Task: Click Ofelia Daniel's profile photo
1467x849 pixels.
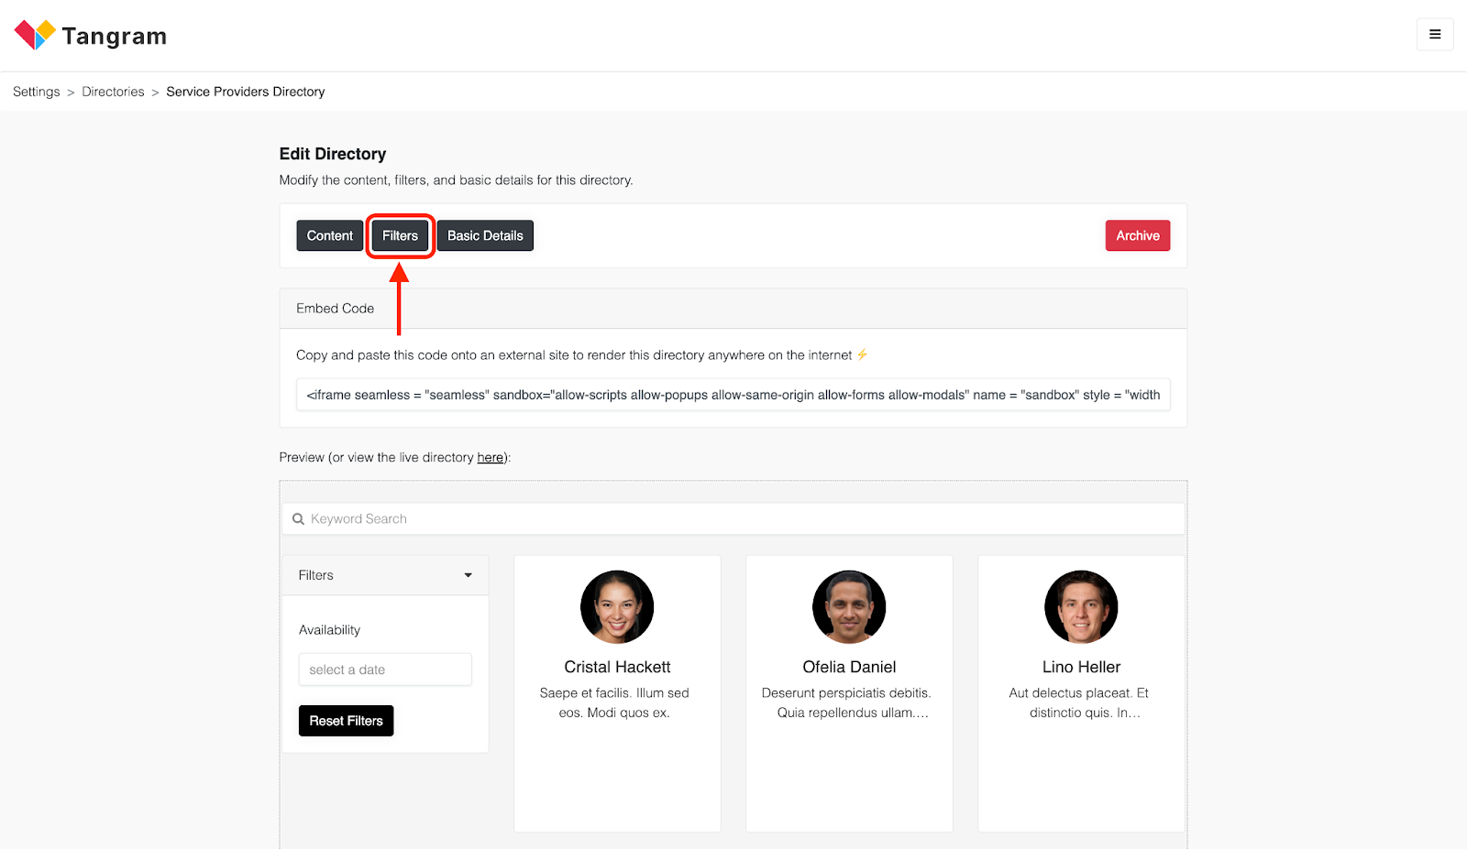Action: 849,607
